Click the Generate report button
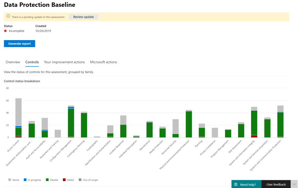This screenshot has width=298, height=188. (20, 44)
